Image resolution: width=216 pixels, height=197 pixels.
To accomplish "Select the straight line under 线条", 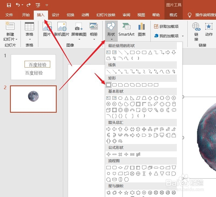I will point(109,72).
